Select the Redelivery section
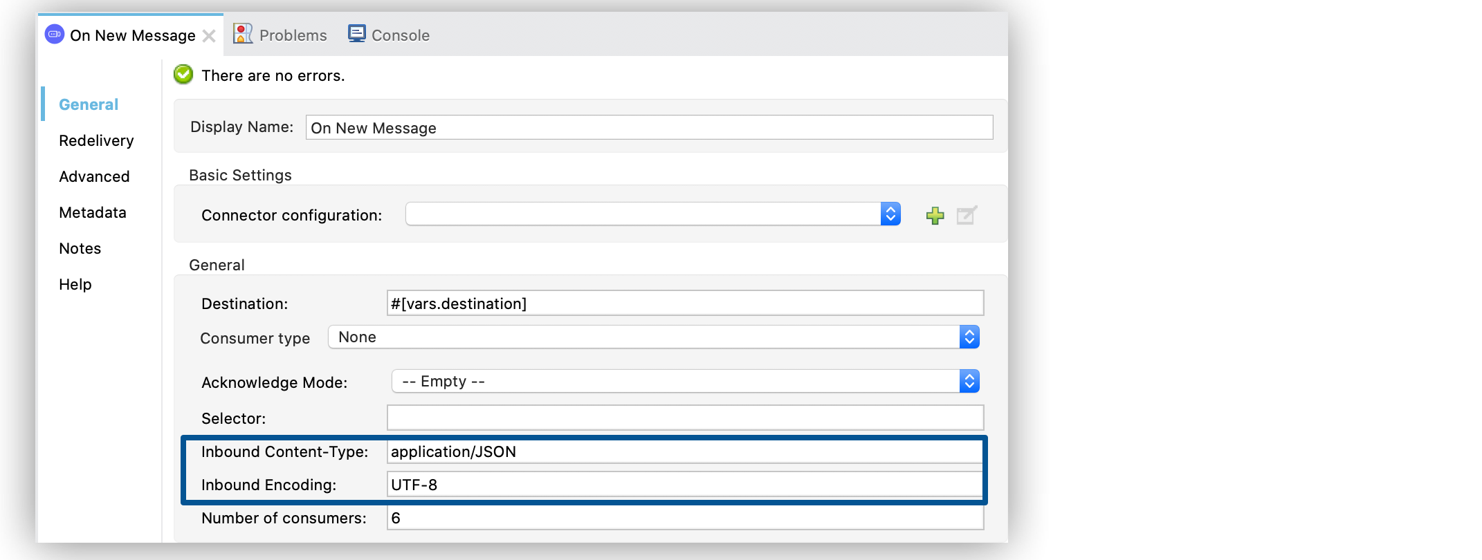Viewport: 1482px width, 560px height. click(x=96, y=141)
